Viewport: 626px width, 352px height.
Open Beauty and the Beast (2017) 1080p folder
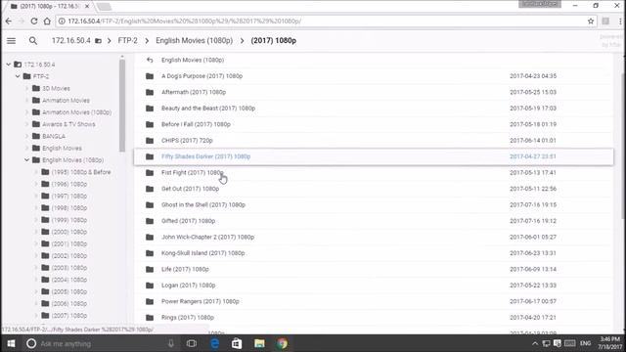point(208,109)
